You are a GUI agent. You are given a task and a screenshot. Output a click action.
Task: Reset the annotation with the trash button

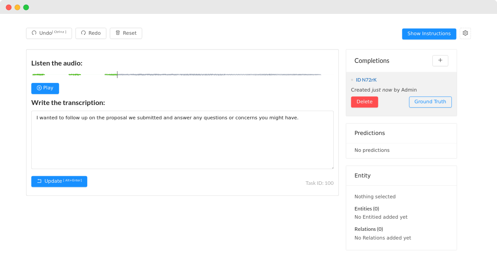click(x=126, y=33)
